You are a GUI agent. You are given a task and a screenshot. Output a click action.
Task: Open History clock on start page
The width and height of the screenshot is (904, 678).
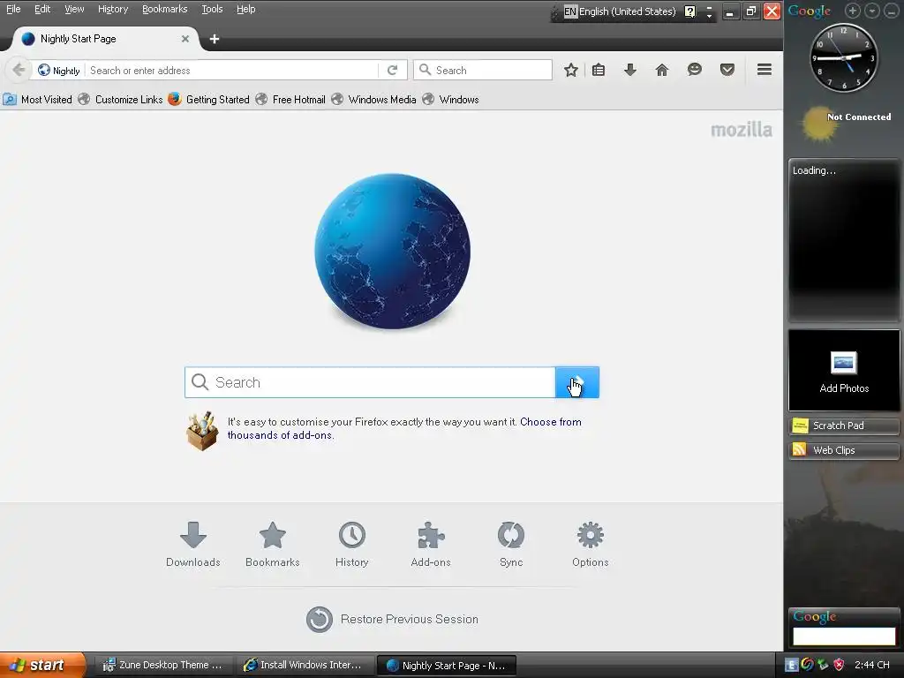351,544
